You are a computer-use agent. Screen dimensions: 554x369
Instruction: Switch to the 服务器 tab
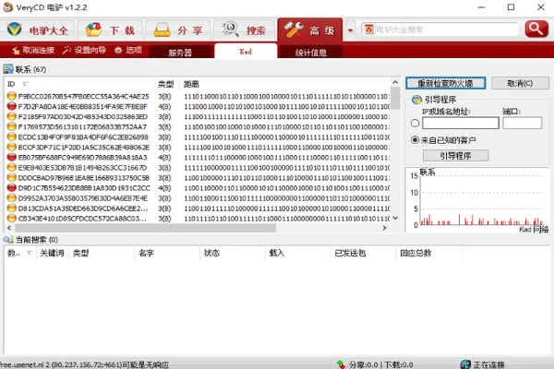pos(181,53)
